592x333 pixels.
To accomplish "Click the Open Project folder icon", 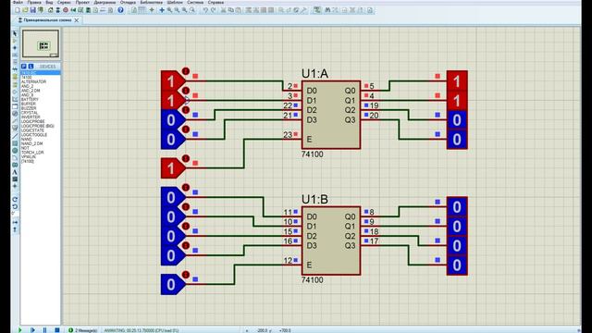I will coord(25,10).
